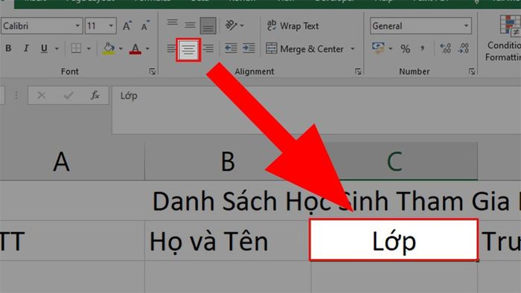The height and width of the screenshot is (293, 521).
Task: Click the formula bar showing Lớp
Action: pyautogui.click(x=316, y=110)
